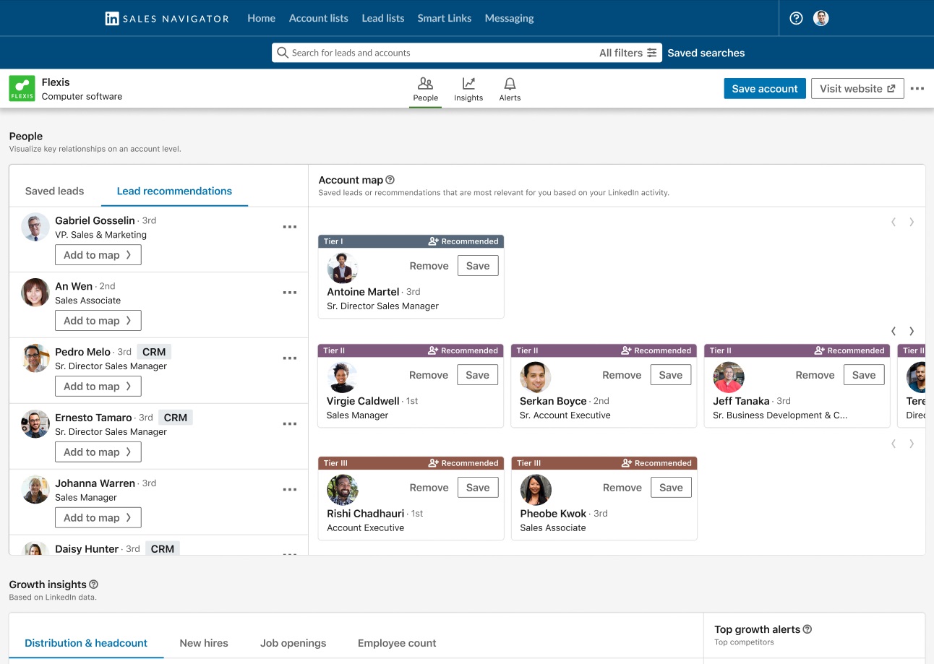Open Saved searches link

tap(706, 53)
